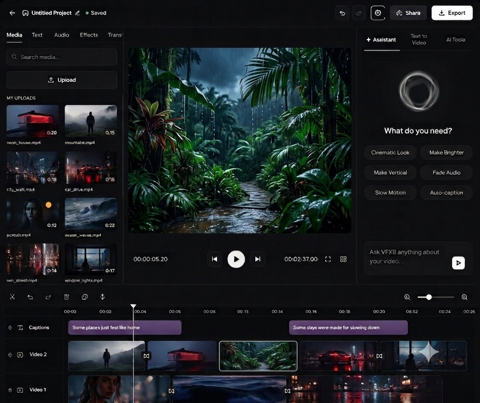Enter fullscreen preview mode
Screen dimensions: 480x403
point(328,259)
